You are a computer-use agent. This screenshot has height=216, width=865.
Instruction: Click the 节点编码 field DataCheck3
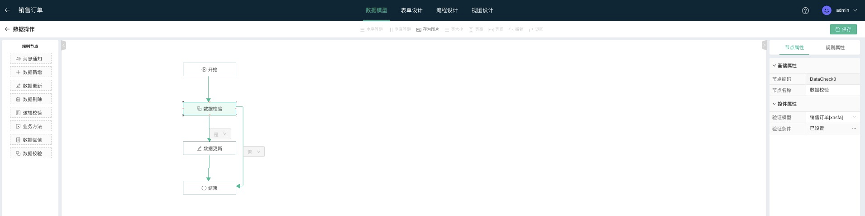pos(833,79)
